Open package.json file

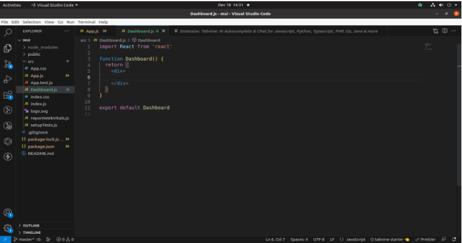point(41,146)
